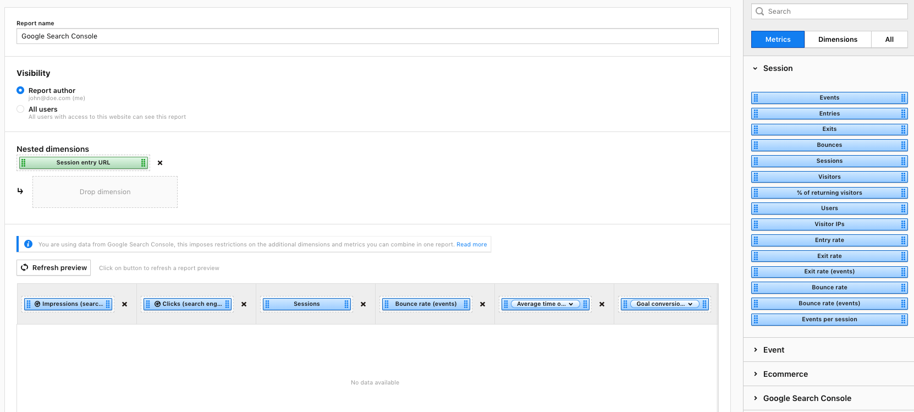Screen dimensions: 914x412
Task: Remove the Bounce rate (events) column
Action: pyautogui.click(x=482, y=304)
